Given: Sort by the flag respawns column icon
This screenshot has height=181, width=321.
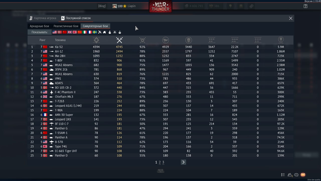Looking at the screenshot, I should tap(166, 40).
